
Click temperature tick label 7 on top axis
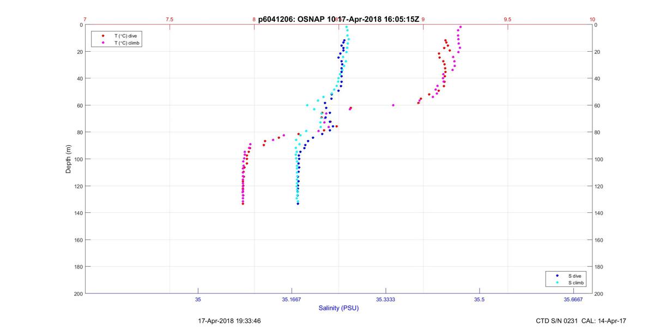[x=85, y=19]
